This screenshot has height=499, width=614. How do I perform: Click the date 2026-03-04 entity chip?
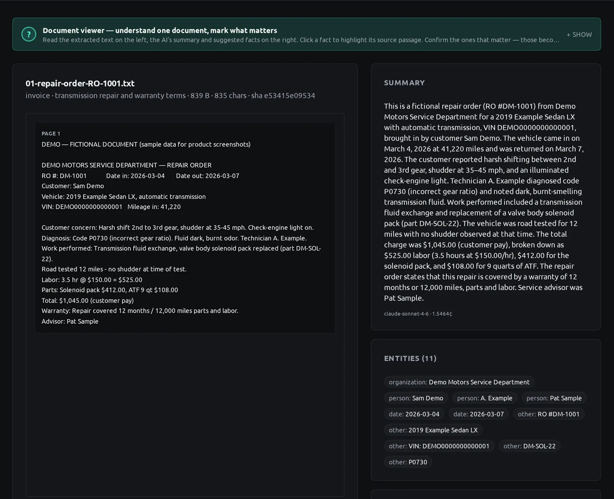[x=414, y=414]
